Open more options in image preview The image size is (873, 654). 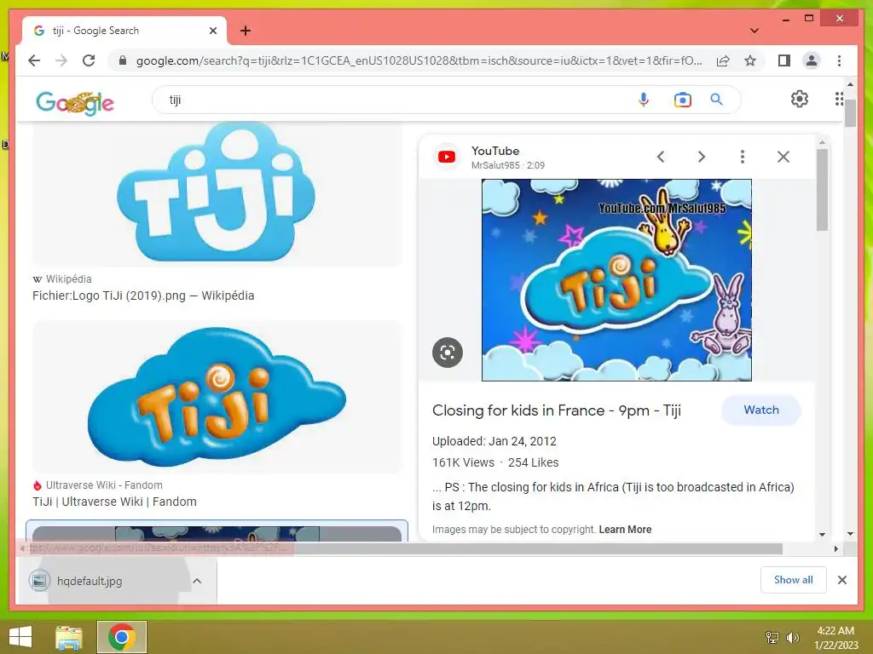(743, 157)
